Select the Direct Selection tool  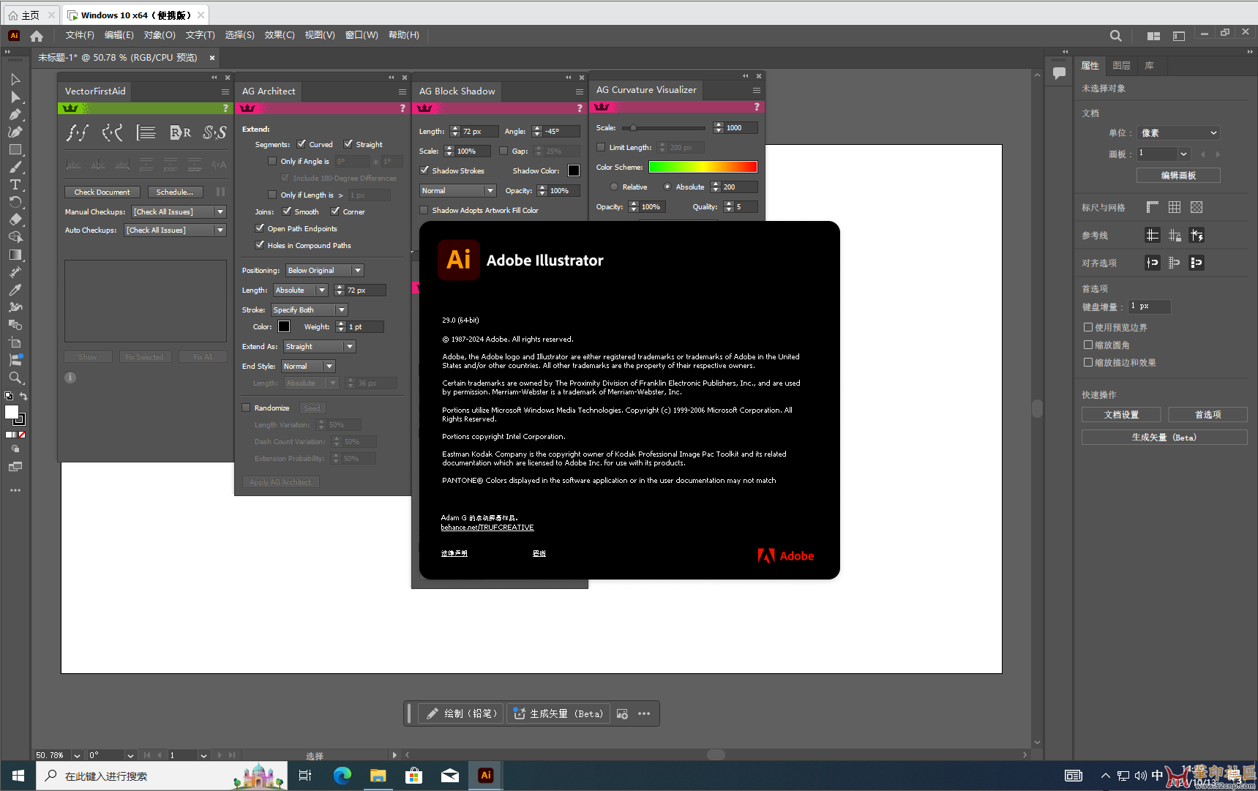[x=15, y=97]
